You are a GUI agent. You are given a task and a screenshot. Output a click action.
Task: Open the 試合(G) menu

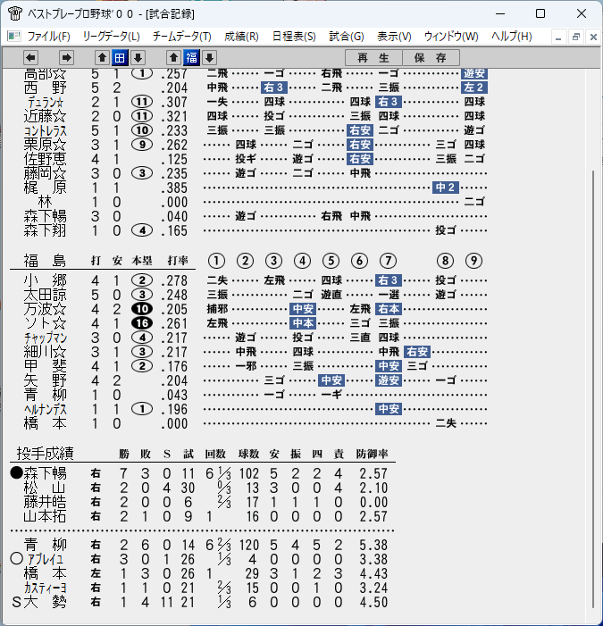[347, 37]
